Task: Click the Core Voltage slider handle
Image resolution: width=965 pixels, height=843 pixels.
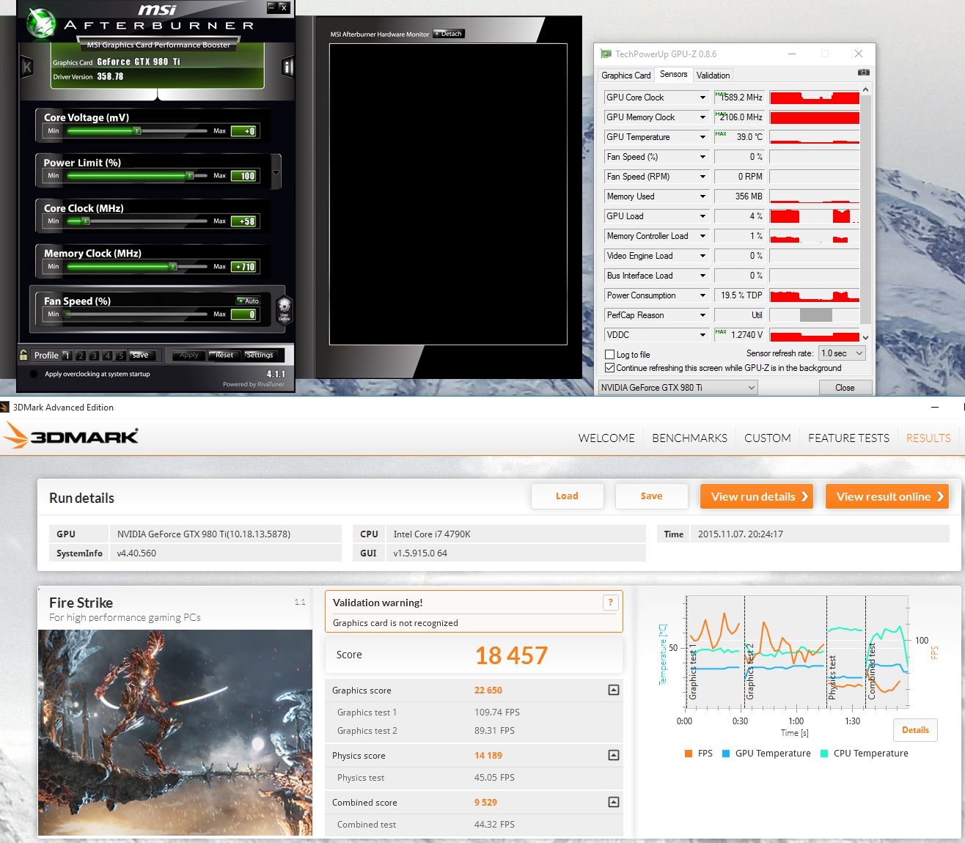Action: tap(136, 130)
